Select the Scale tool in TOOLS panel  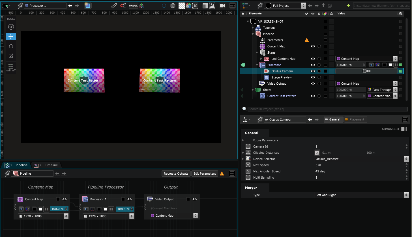(11, 56)
